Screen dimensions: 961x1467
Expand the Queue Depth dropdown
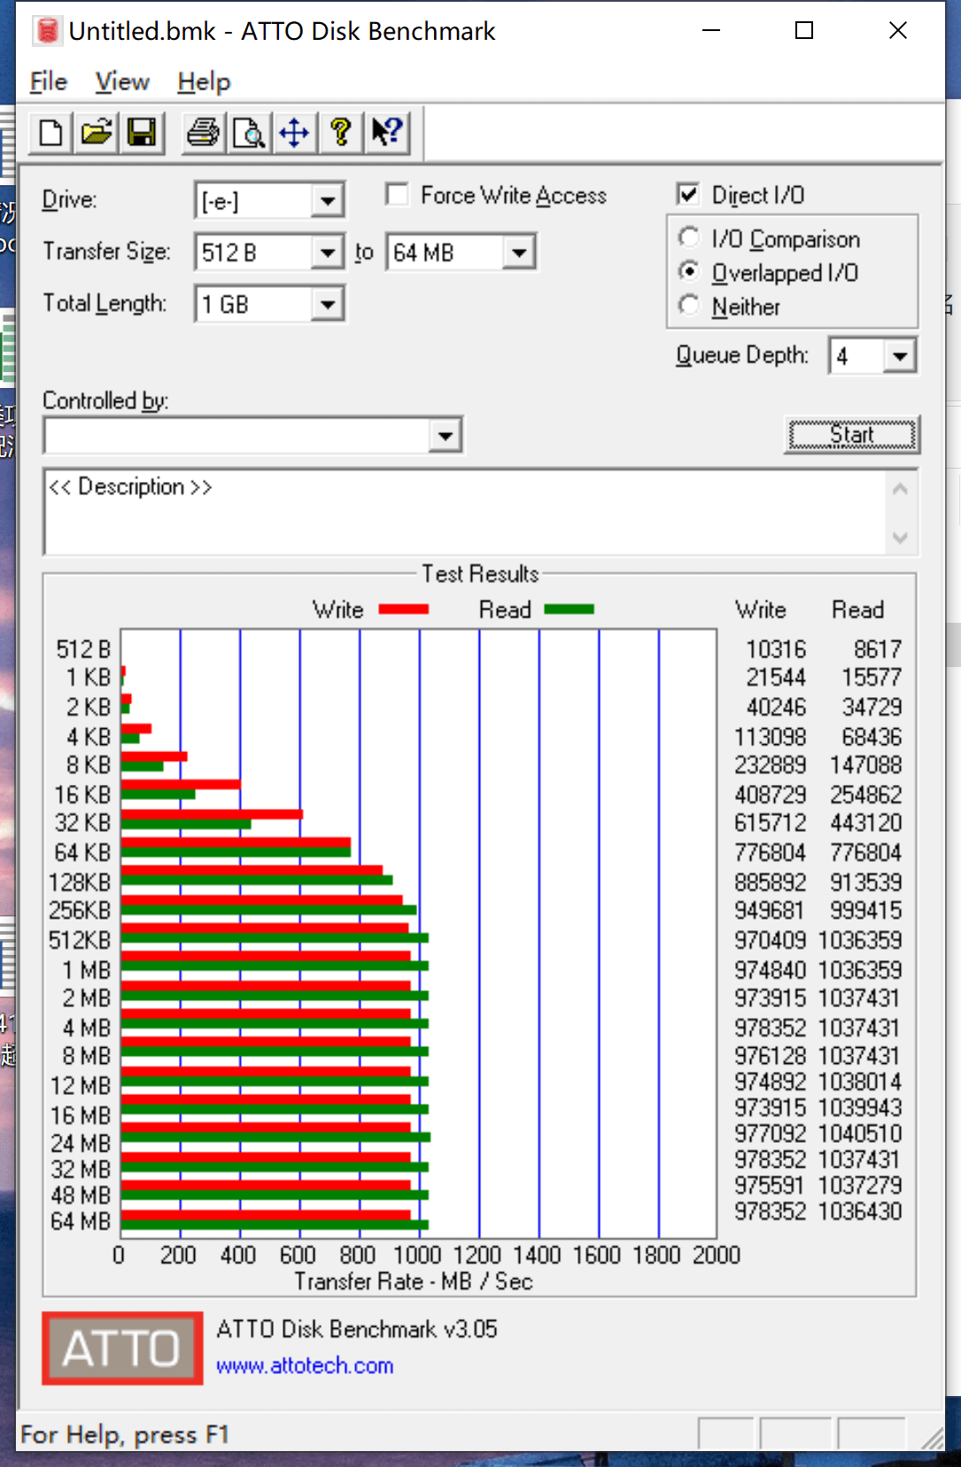pyautogui.click(x=900, y=356)
